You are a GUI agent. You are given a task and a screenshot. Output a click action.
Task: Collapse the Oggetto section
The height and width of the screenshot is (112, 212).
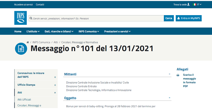pyautogui.click(x=169, y=98)
